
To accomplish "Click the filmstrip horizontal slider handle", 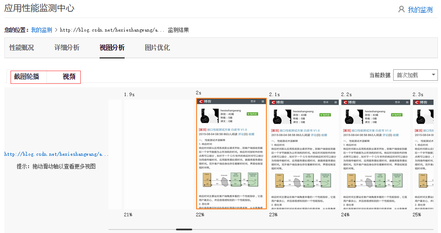I will point(184,229).
